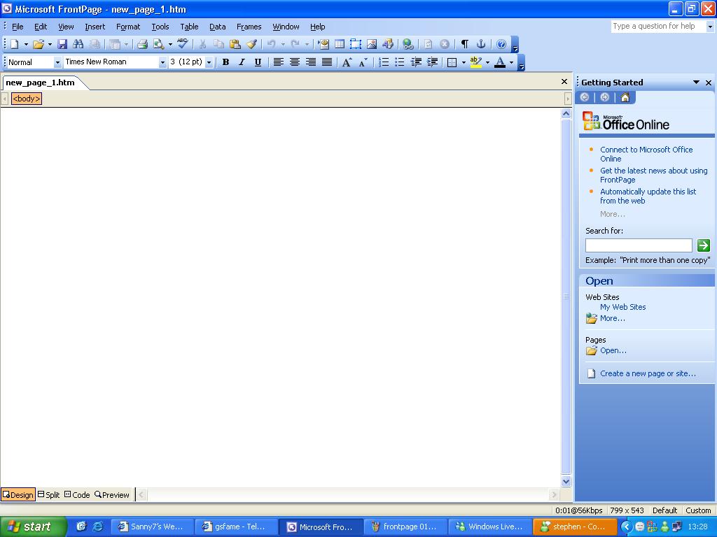Image resolution: width=717 pixels, height=537 pixels.
Task: Select the Insert Layer icon
Action: click(x=355, y=43)
